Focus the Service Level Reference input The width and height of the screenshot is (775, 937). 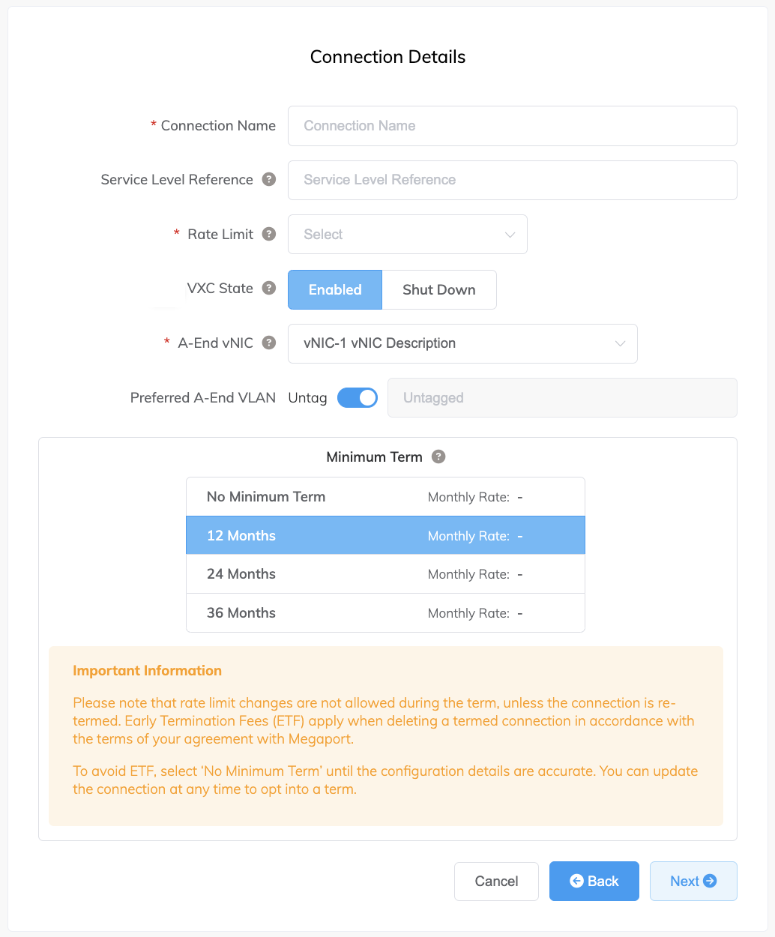point(512,180)
